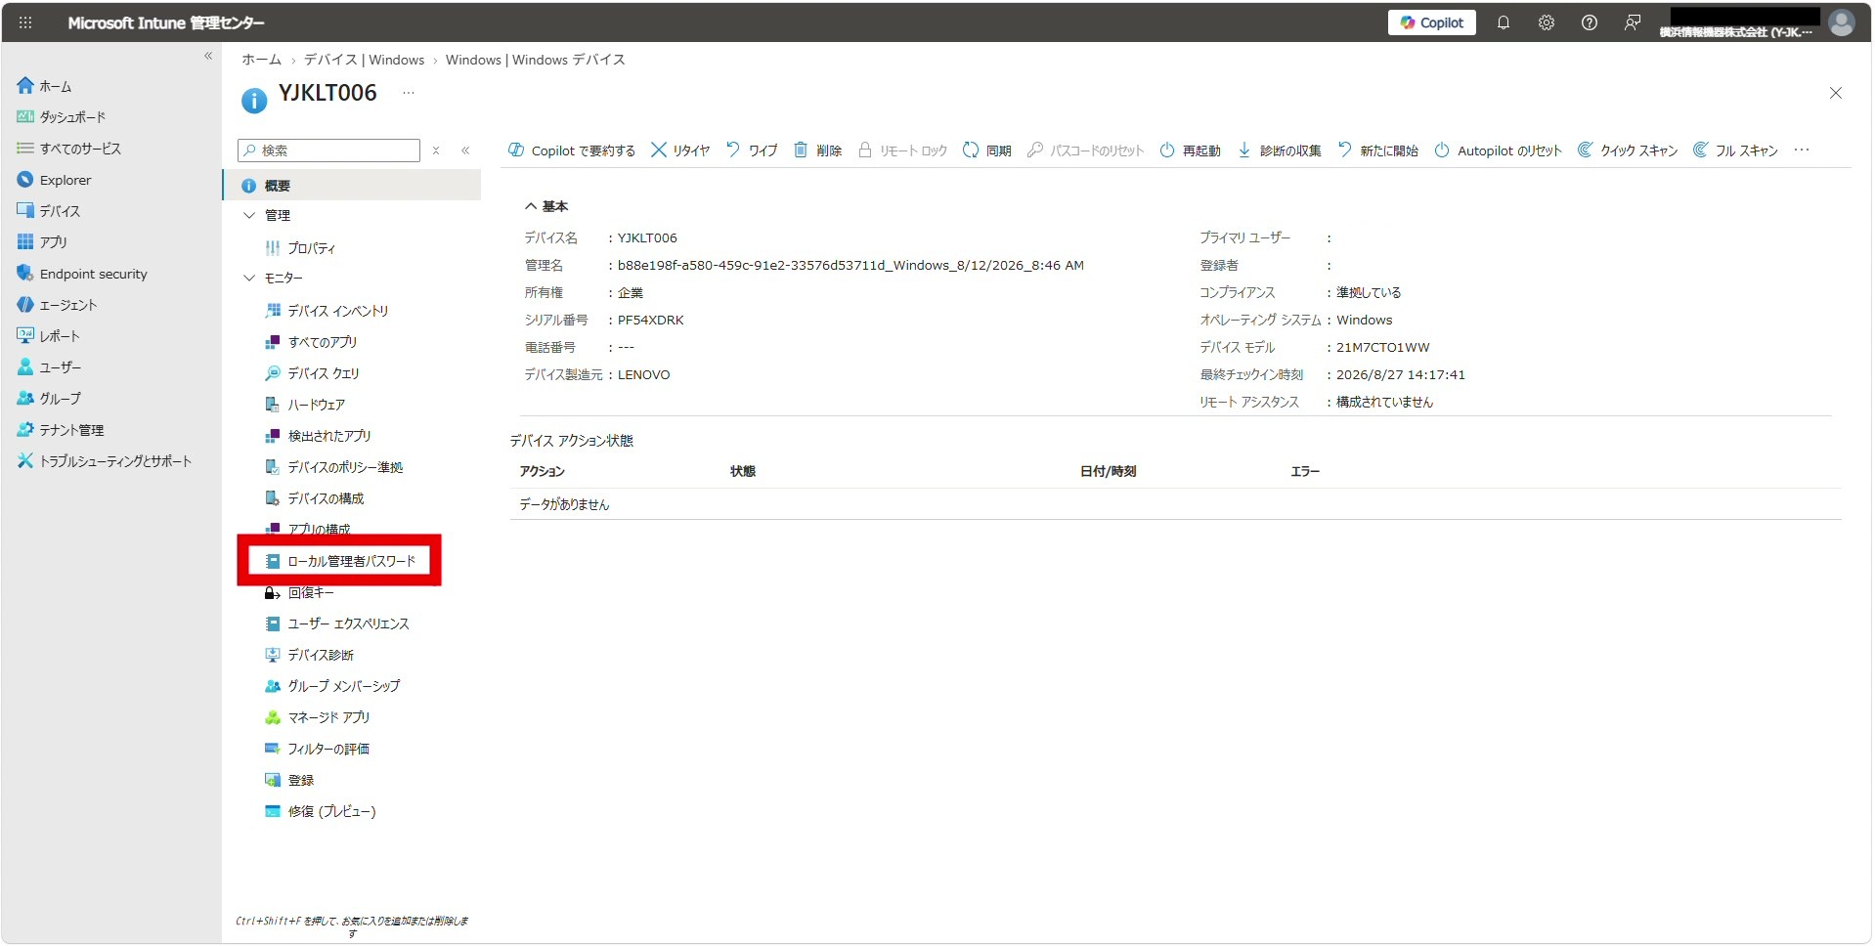This screenshot has width=1875, height=946.
Task: Click 削除 in the toolbar
Action: 817,150
